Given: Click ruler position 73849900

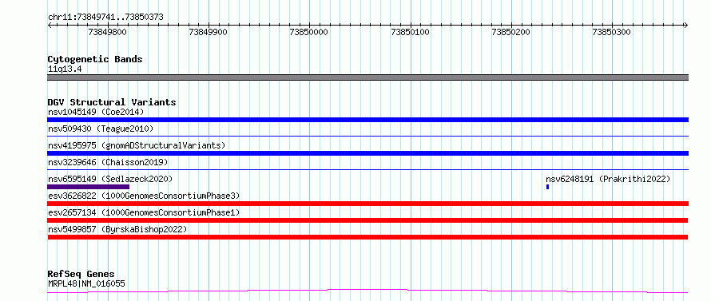Looking at the screenshot, I should 209,32.
